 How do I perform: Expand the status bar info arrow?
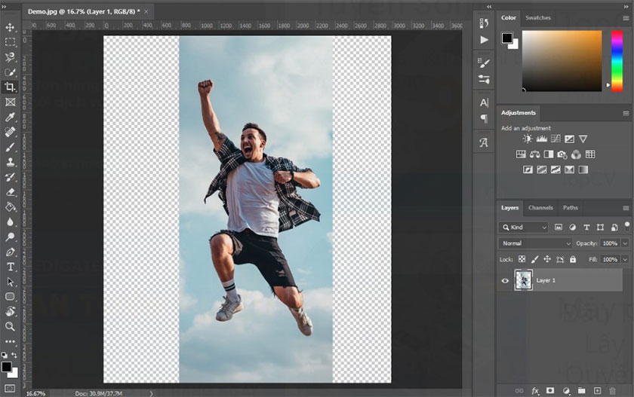tap(151, 393)
